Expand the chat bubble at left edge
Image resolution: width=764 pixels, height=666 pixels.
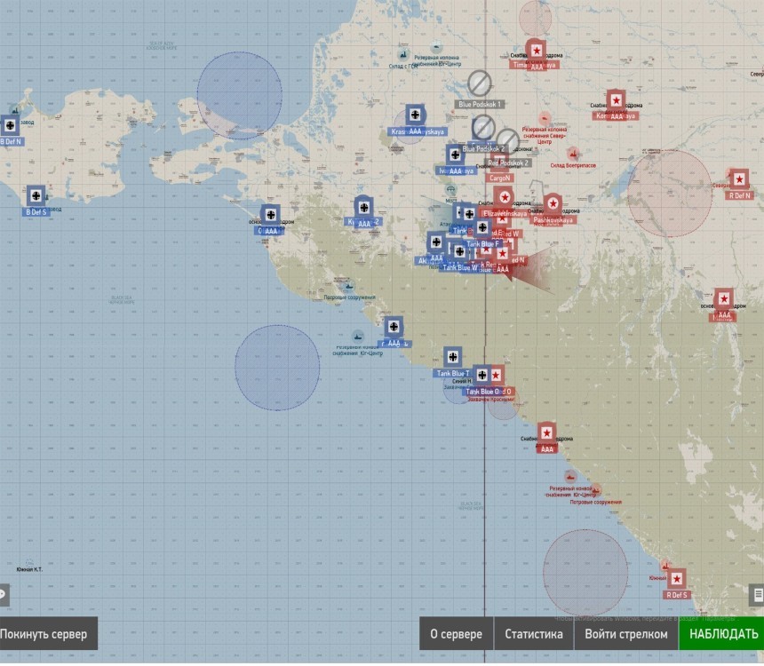4,594
